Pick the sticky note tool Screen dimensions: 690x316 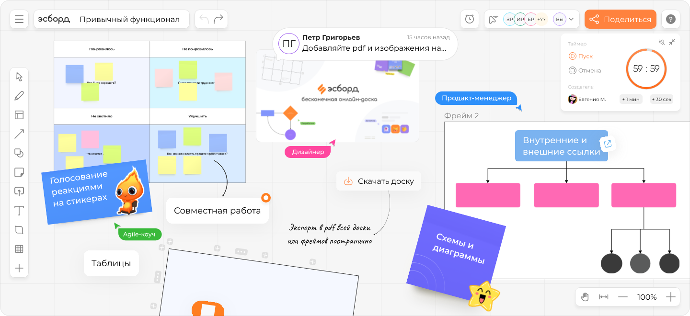(x=19, y=172)
